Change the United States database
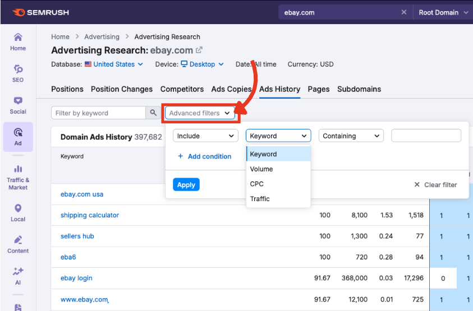 pyautogui.click(x=114, y=64)
